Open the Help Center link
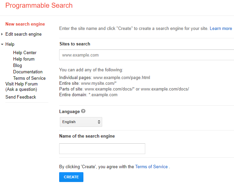This screenshot has width=234, height=183. tap(25, 52)
